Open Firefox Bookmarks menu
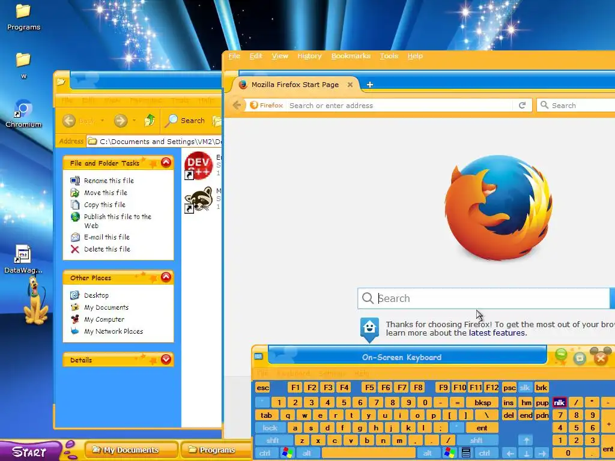 coord(351,56)
